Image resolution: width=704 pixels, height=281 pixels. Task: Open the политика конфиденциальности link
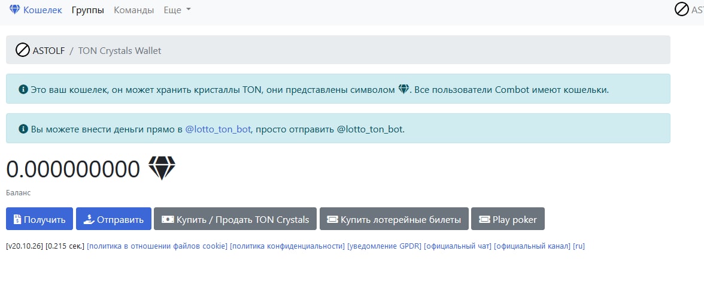(x=287, y=246)
